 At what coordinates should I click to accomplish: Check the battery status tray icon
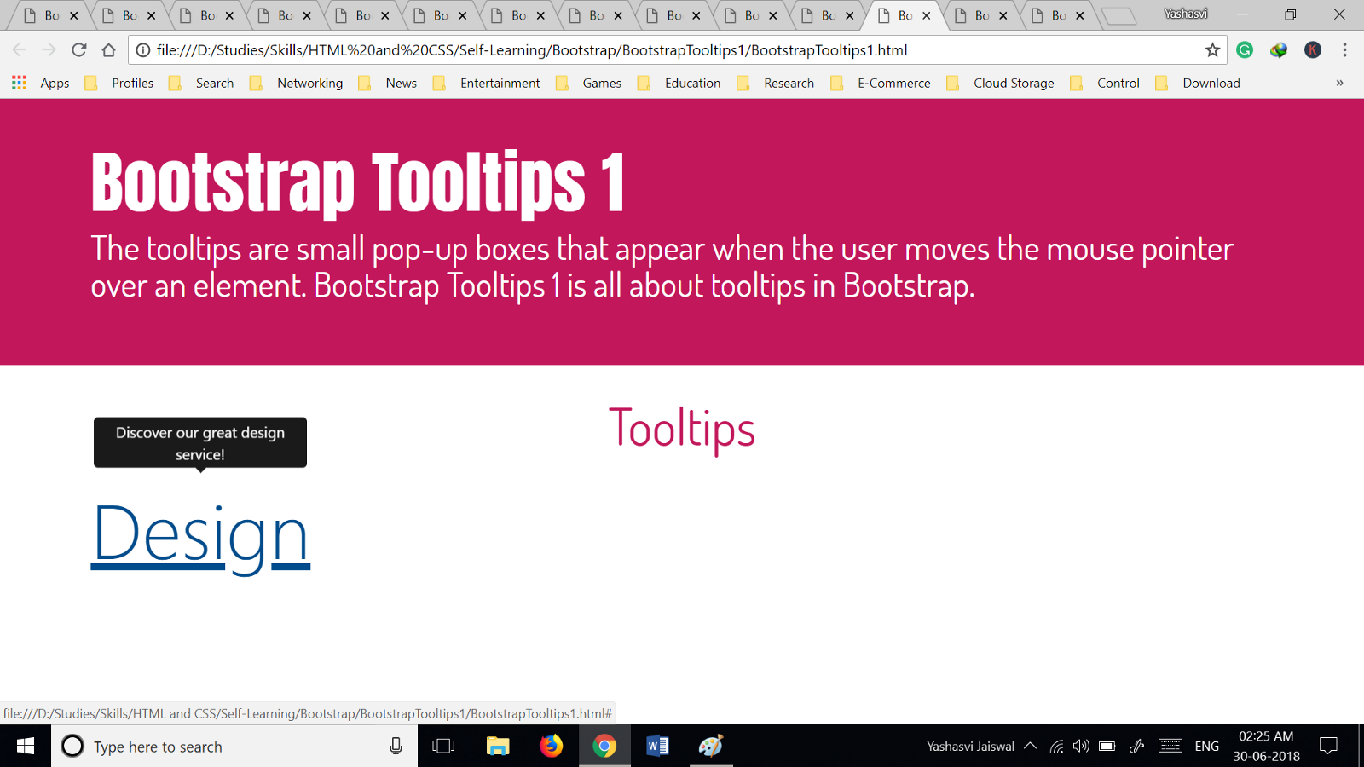(x=1107, y=747)
